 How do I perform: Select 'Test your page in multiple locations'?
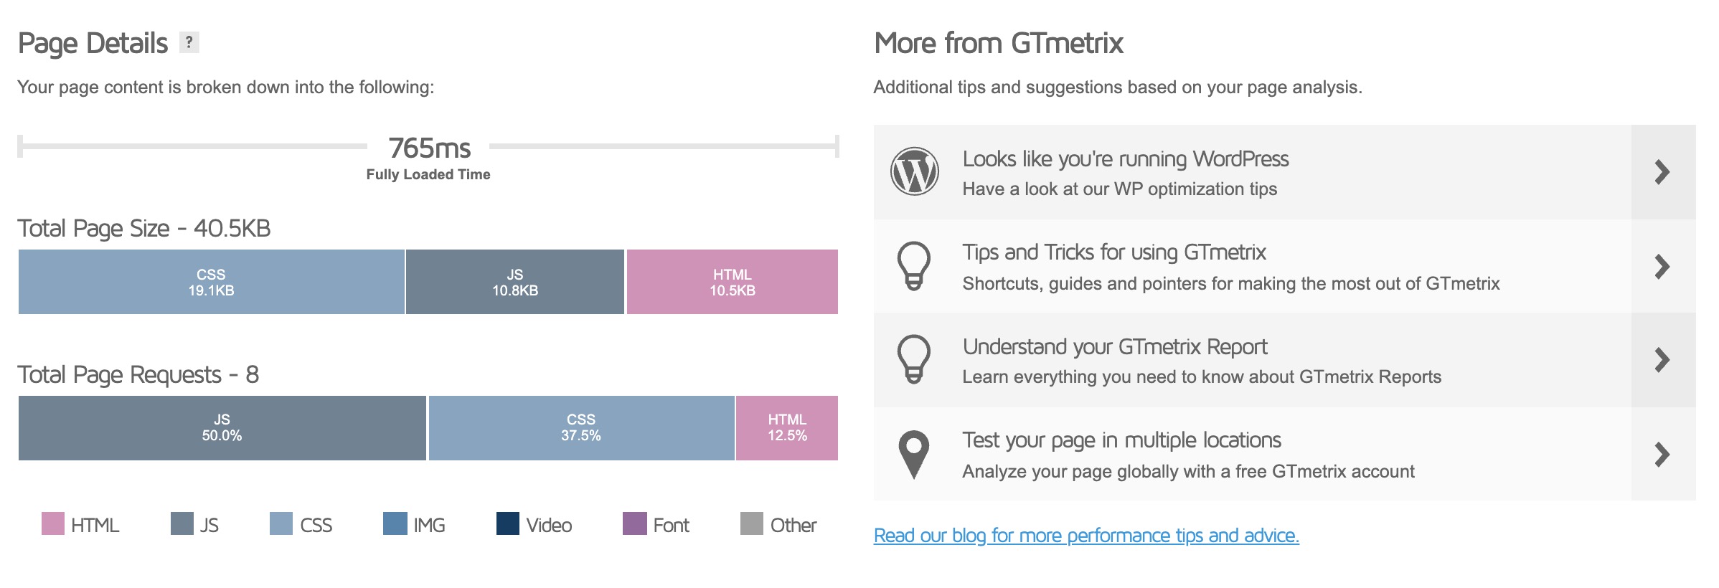point(1121,440)
